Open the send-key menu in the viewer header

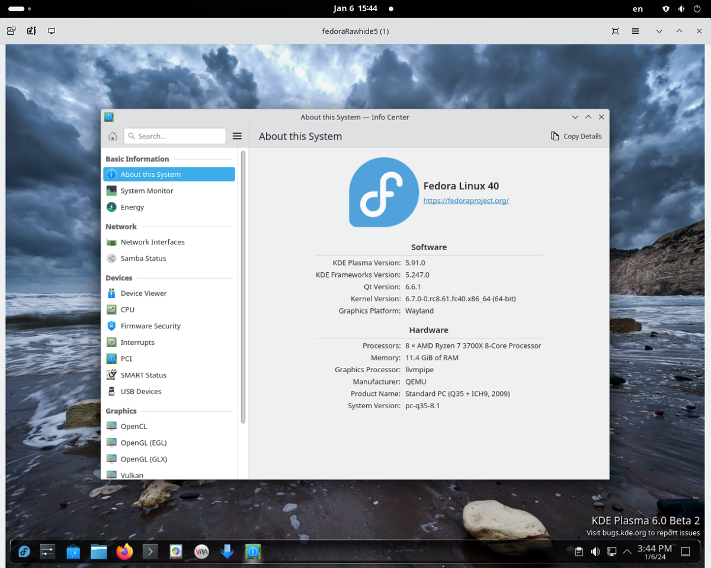pyautogui.click(x=31, y=31)
